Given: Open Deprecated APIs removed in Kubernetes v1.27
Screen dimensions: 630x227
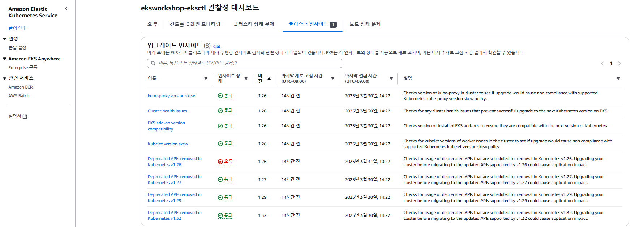Looking at the screenshot, I should [175, 180].
